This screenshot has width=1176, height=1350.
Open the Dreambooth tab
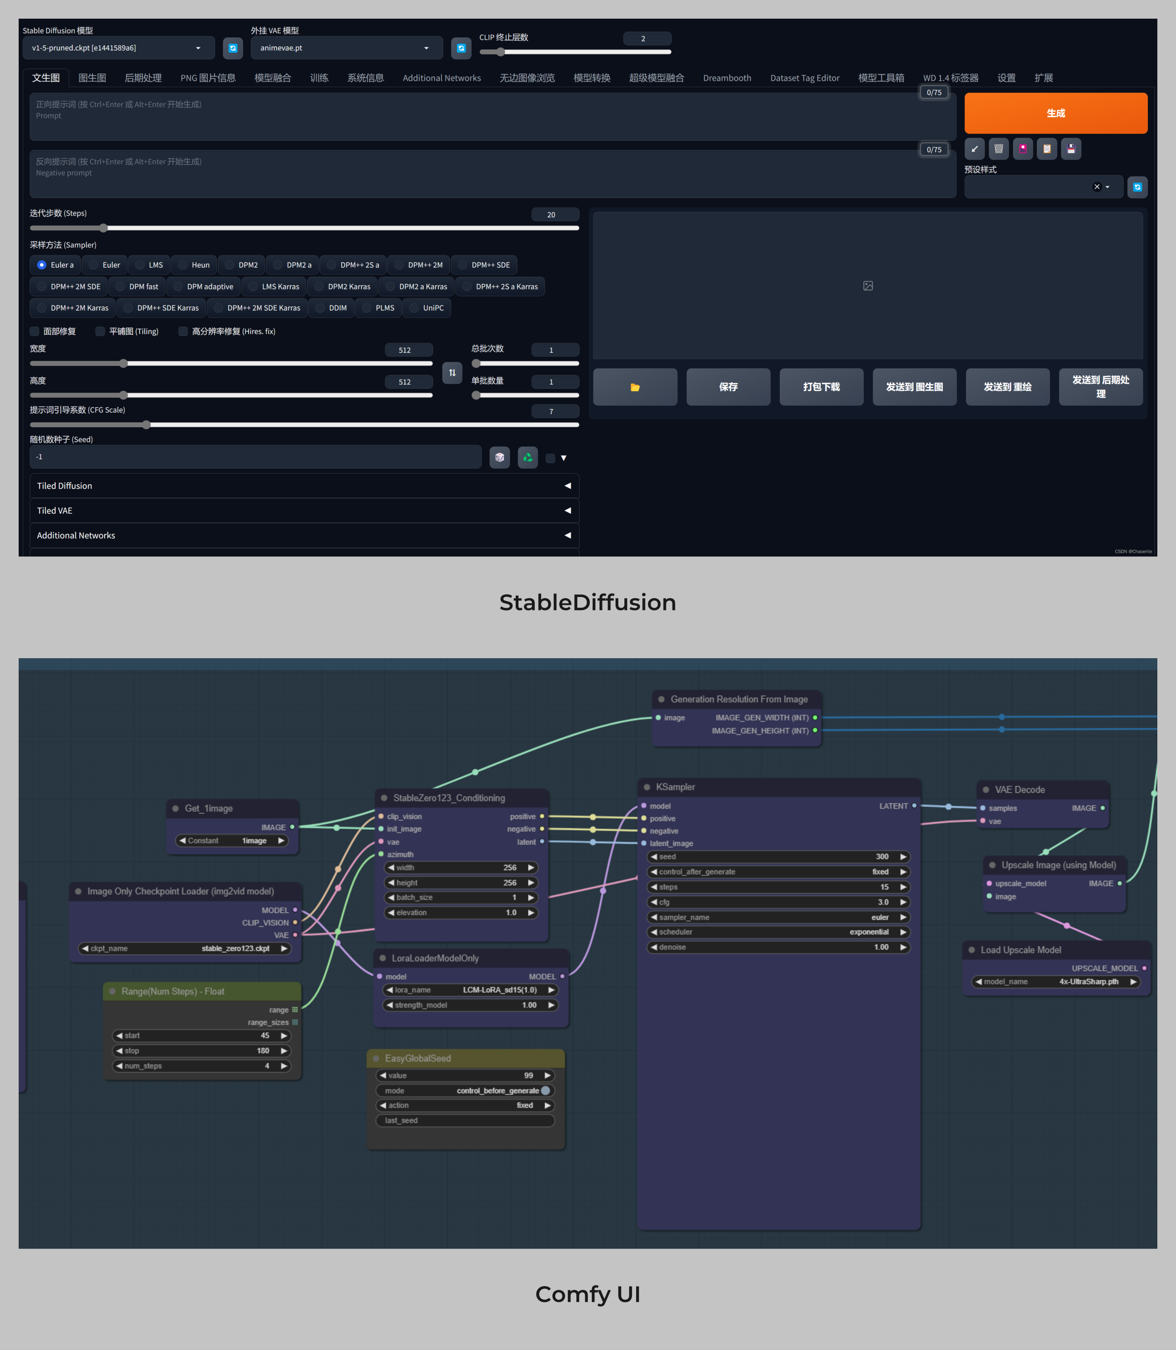tap(727, 77)
